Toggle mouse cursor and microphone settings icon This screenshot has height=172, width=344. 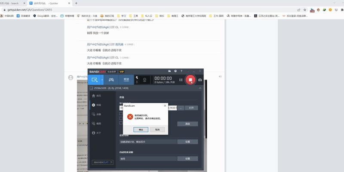(137, 80)
